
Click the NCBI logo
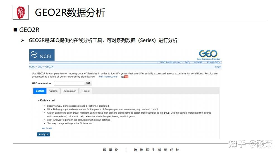coord(42,55)
